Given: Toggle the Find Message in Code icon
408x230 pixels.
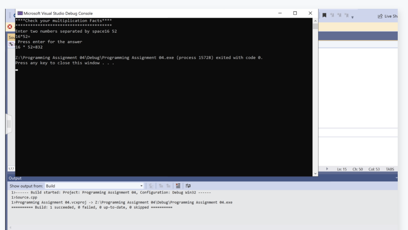Looking at the screenshot, I should [x=150, y=185].
